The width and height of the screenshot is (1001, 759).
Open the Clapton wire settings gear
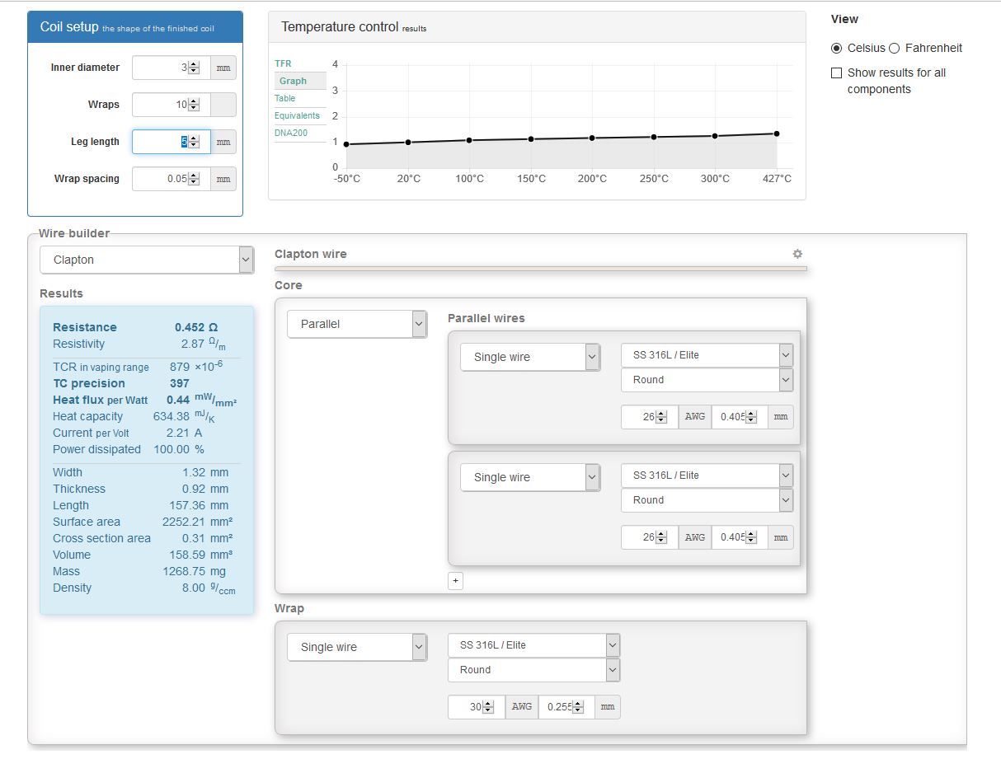click(797, 254)
